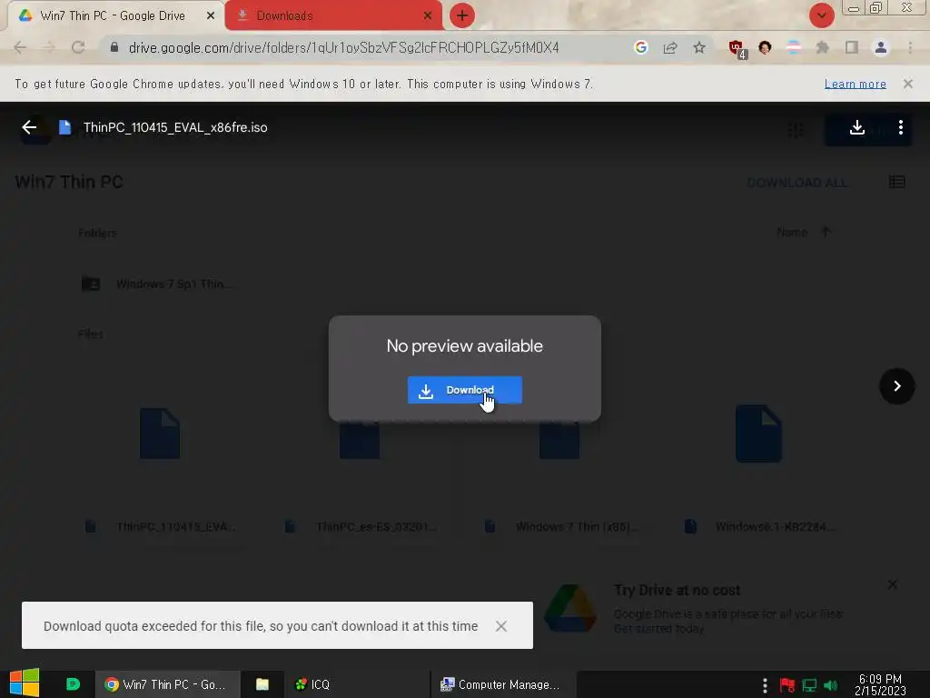Select the Chrome Win7 Thin PC taskbar button
This screenshot has height=698, width=930.
point(168,684)
